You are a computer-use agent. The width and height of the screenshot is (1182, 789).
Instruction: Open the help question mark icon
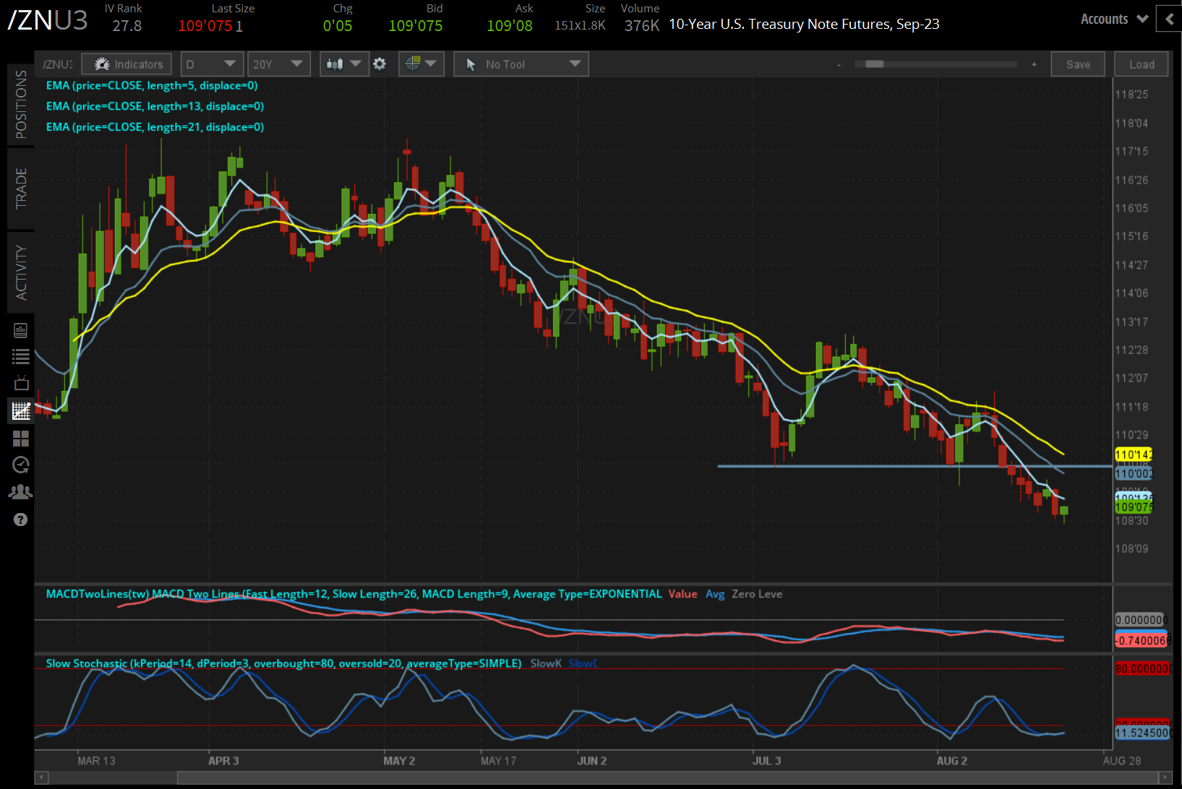(21, 519)
